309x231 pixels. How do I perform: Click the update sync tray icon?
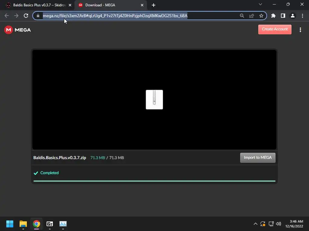pyautogui.click(x=263, y=224)
